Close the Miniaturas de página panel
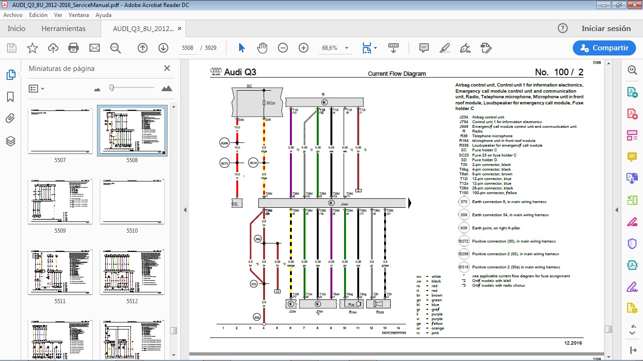The height and width of the screenshot is (361, 643). point(167,68)
